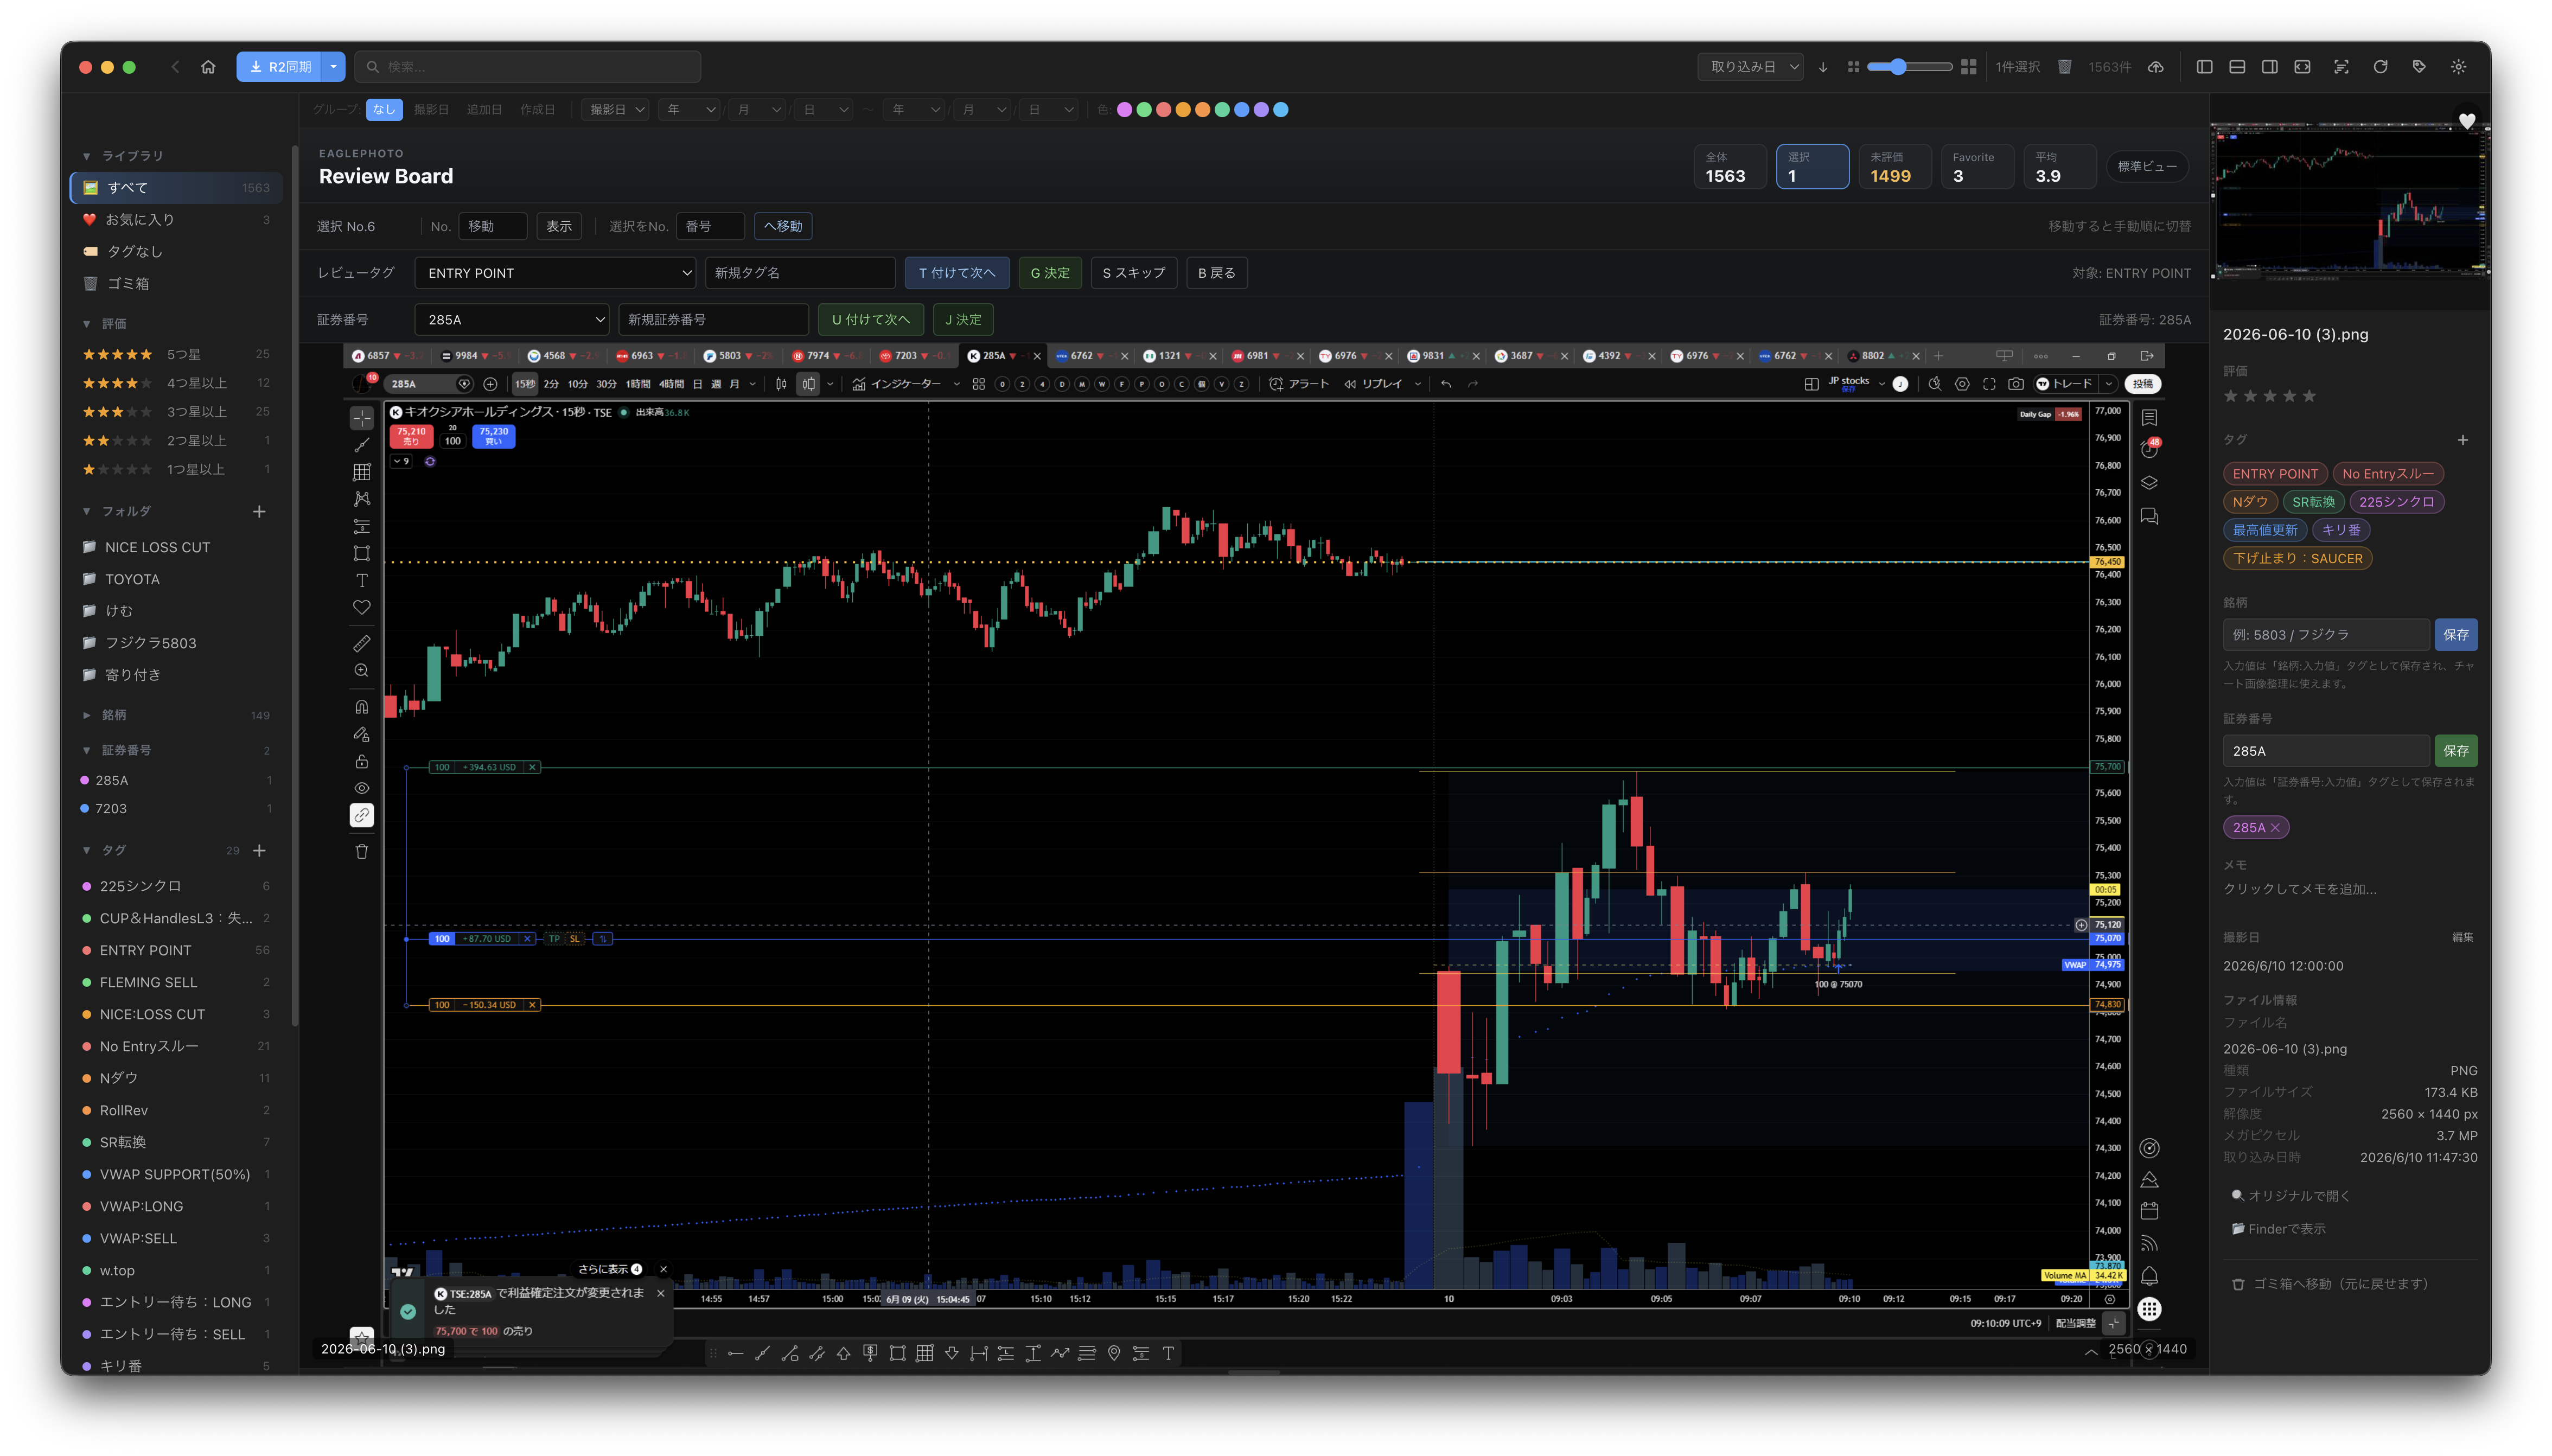Group images by 作成日
Image resolution: width=2552 pixels, height=1456 pixels.
tap(537, 110)
